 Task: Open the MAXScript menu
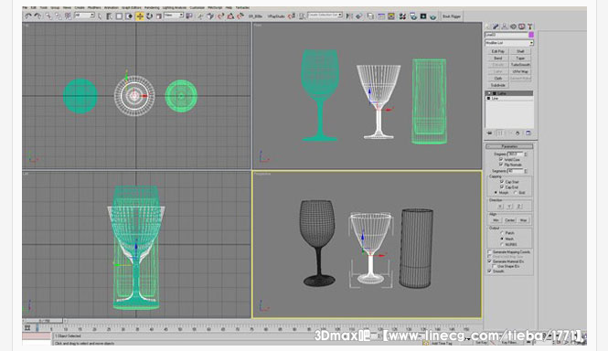click(x=215, y=7)
